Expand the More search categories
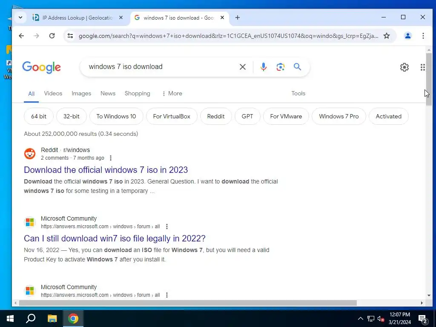 click(x=172, y=93)
